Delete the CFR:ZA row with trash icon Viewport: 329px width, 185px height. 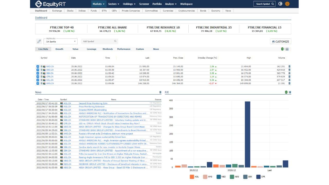pos(289,77)
